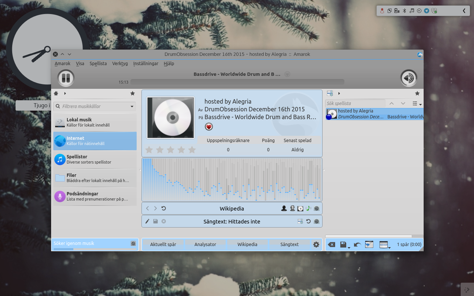Open playlist layout dropdown
Image resolution: width=474 pixels, height=296 pixels.
pos(385,245)
